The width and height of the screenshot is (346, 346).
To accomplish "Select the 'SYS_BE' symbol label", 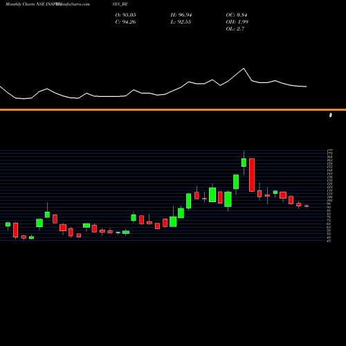I will click(x=120, y=4).
